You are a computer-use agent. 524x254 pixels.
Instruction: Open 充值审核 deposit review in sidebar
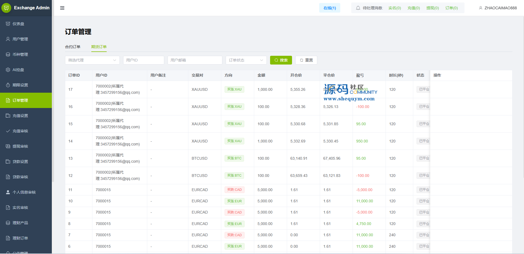point(20,131)
